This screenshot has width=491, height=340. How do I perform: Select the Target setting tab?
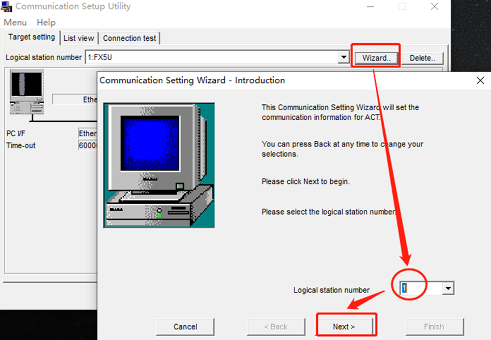[31, 37]
